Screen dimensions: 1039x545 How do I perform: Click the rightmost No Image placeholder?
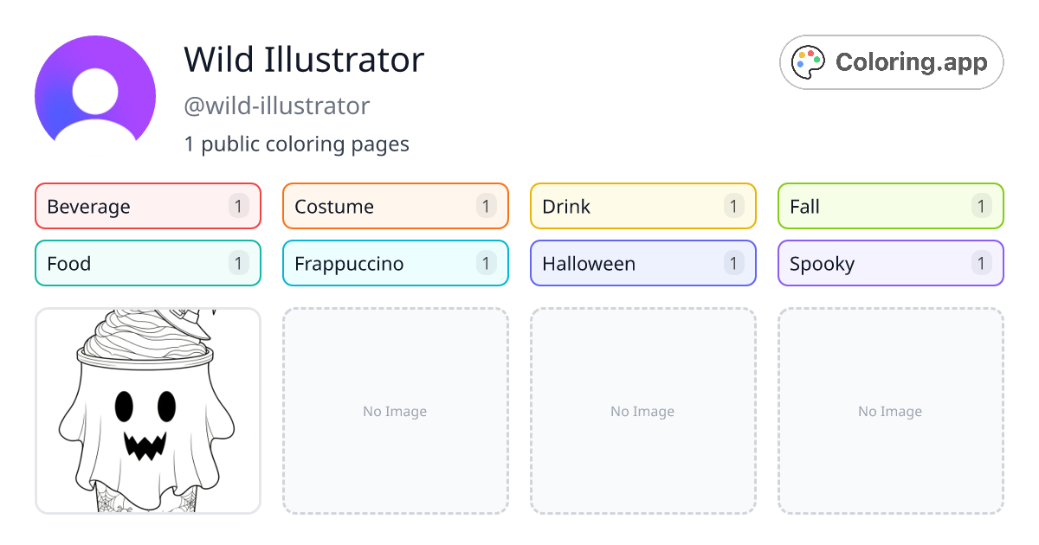pyautogui.click(x=890, y=411)
